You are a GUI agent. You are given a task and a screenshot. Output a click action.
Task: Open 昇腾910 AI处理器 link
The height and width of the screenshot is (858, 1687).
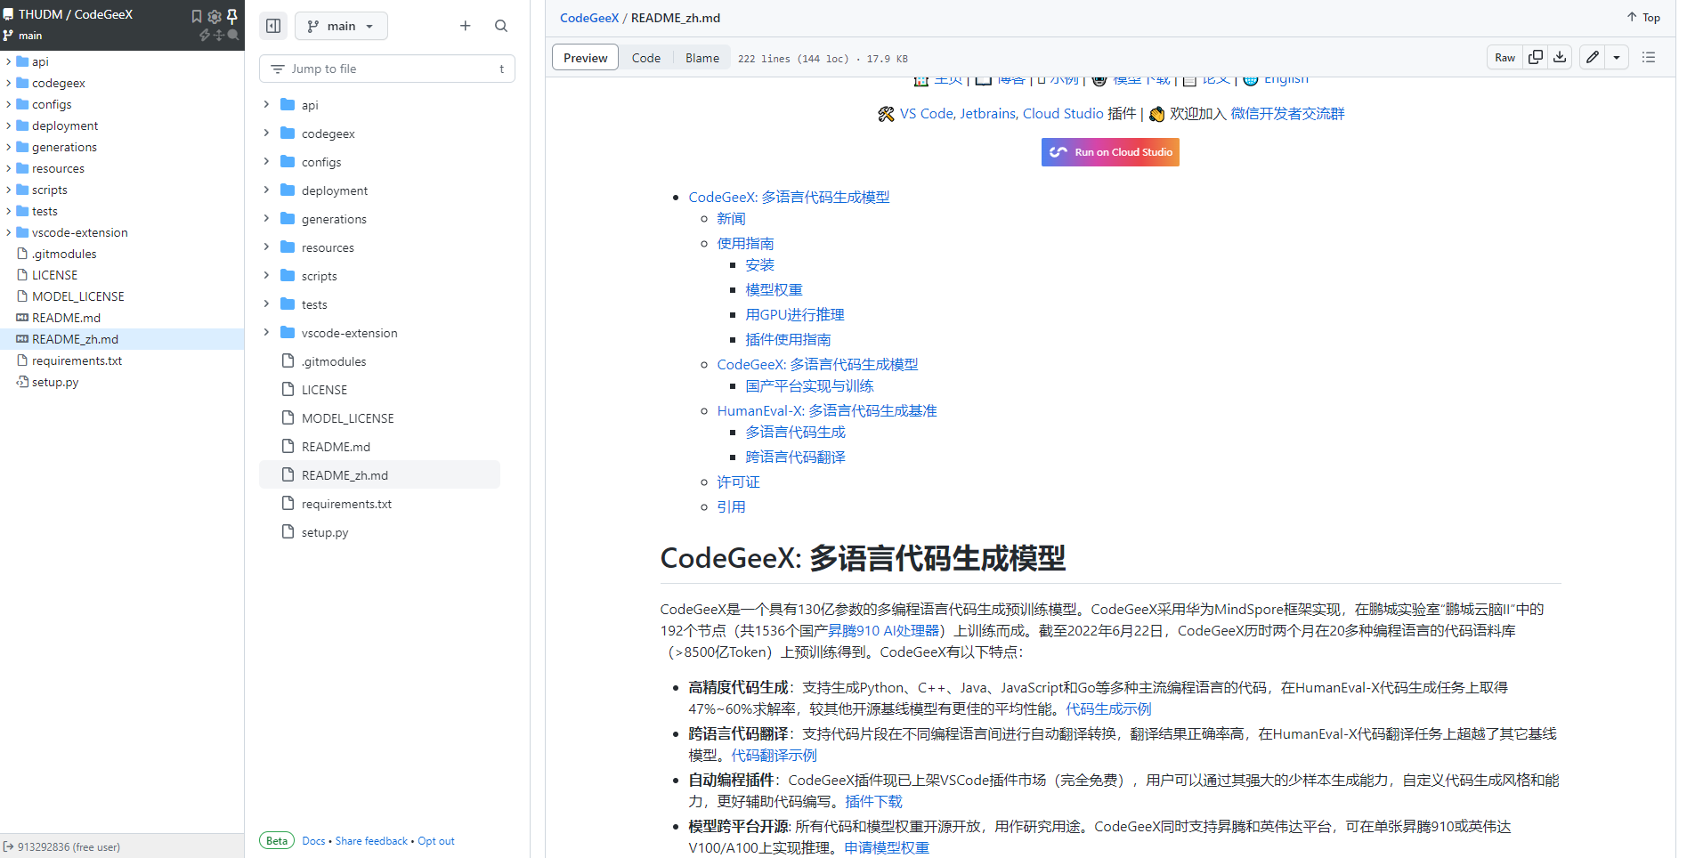click(x=884, y=631)
